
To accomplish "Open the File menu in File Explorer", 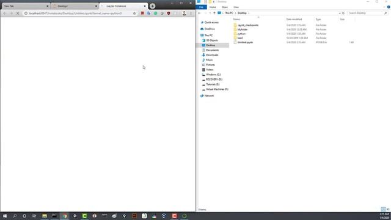I will (201, 7).
